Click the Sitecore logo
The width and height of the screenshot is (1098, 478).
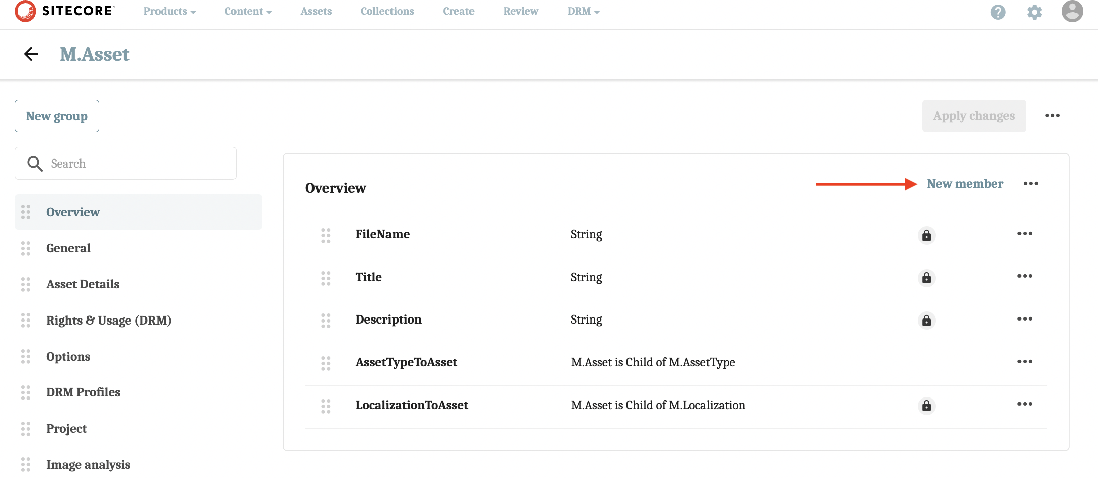(x=64, y=11)
